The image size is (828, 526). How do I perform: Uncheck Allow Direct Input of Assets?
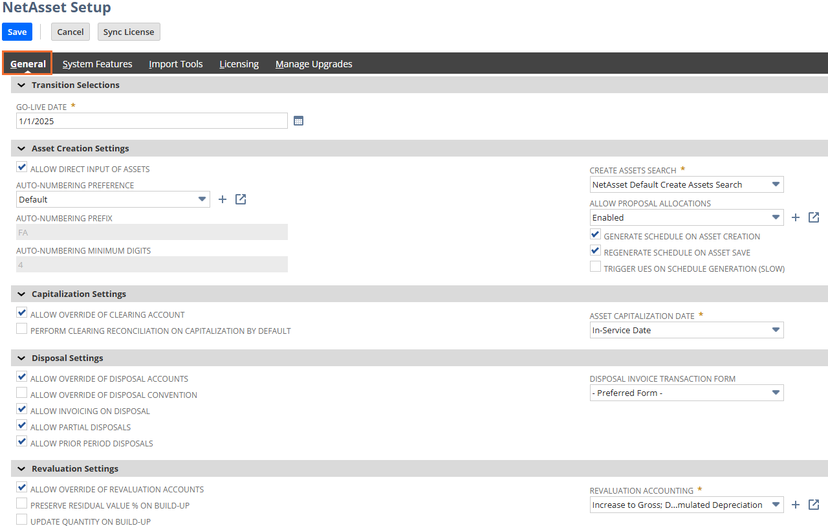tap(22, 168)
